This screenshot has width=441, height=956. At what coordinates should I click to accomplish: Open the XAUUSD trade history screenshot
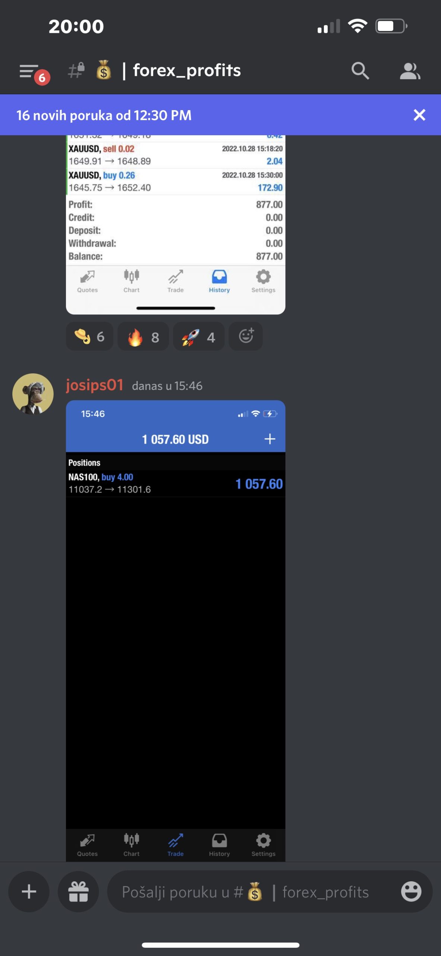pyautogui.click(x=176, y=225)
